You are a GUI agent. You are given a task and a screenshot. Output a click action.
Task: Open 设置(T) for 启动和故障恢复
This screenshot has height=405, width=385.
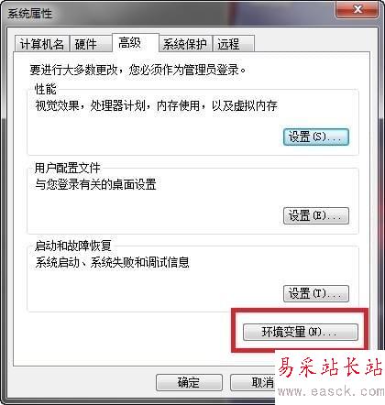pos(316,294)
